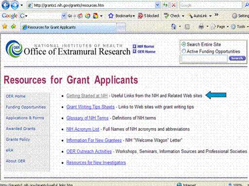
Task: Open the Glossary of NIH Terms link
Action: coord(88,118)
